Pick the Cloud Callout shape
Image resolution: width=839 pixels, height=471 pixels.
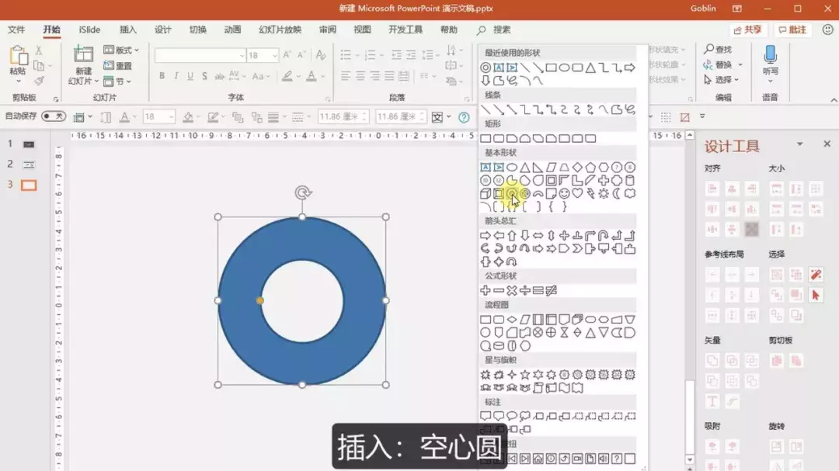coord(525,416)
